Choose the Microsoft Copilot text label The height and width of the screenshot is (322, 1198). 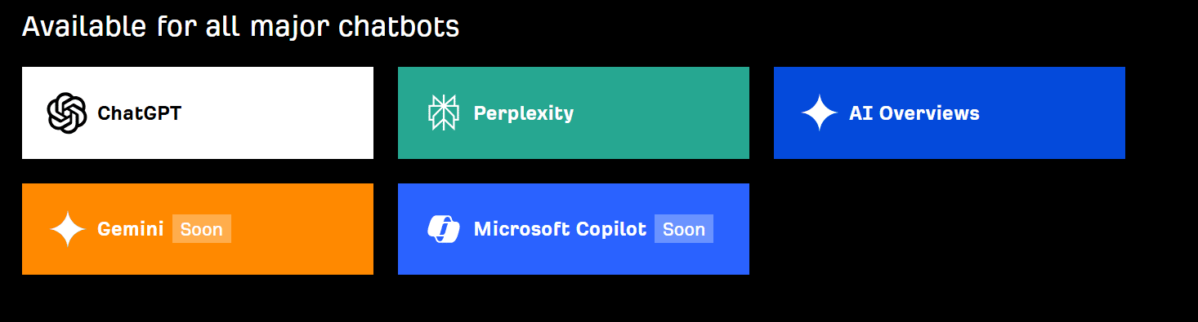tap(560, 229)
